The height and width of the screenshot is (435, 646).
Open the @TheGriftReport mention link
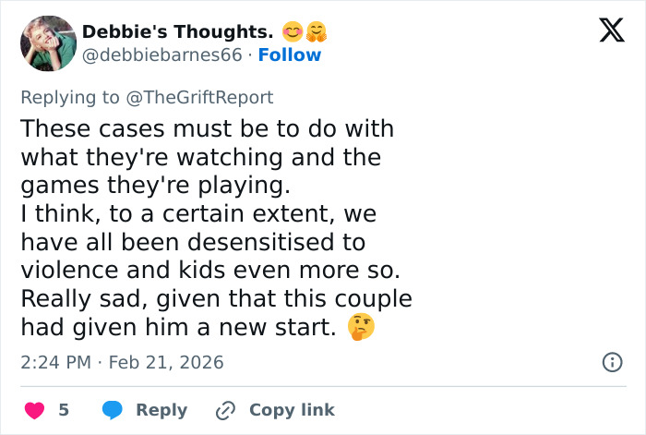tap(202, 97)
